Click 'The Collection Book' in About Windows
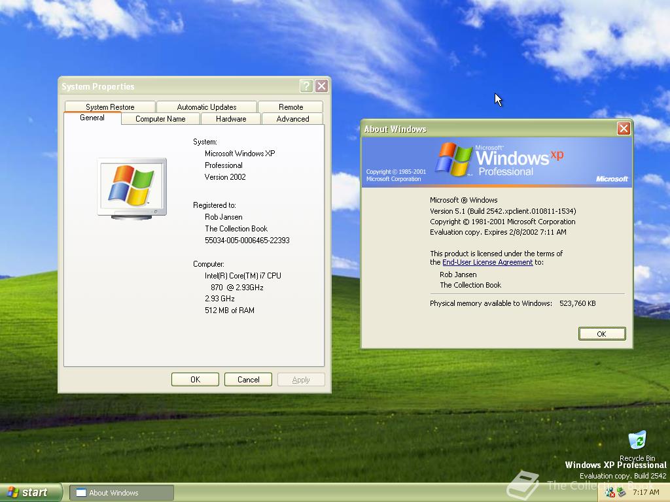The height and width of the screenshot is (502, 670). pos(470,285)
